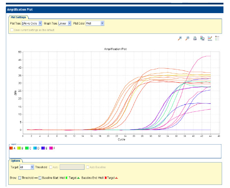The image size is (230, 188).
Task: Check the Show Baseline Start checkbox
Action: [40, 178]
